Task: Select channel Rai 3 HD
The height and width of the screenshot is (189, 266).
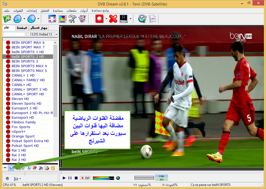Action: (28, 160)
